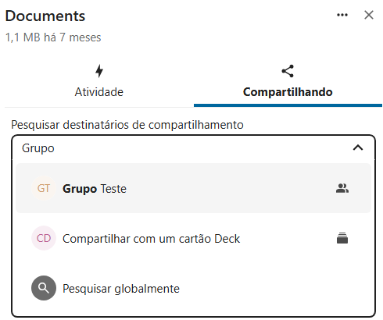This screenshot has width=383, height=320.
Task: Click the lightning bolt activity icon
Action: (99, 71)
